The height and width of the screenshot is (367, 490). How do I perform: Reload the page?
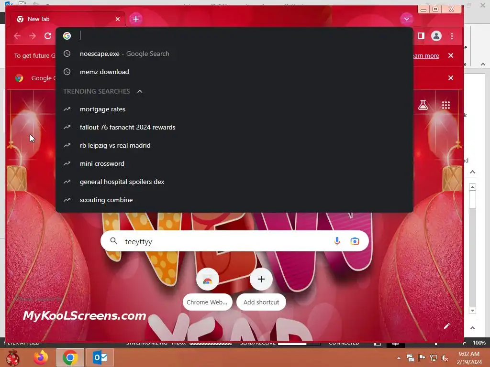click(x=48, y=36)
